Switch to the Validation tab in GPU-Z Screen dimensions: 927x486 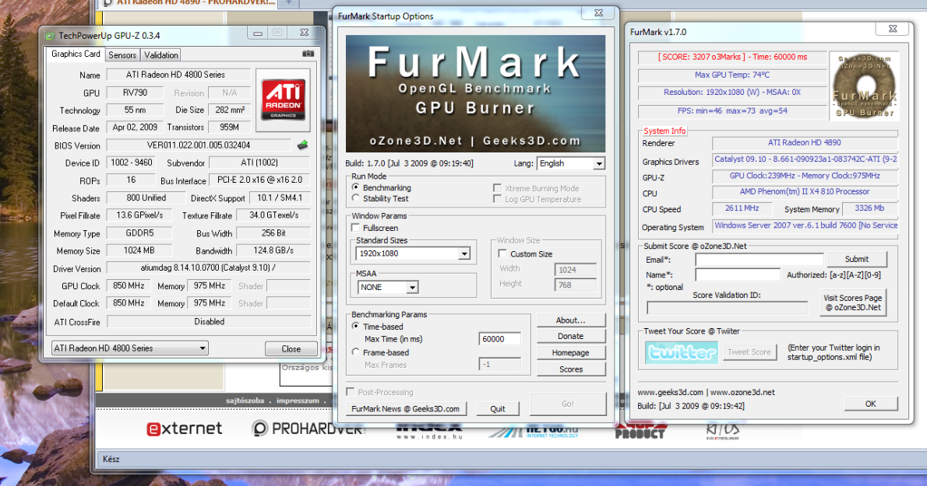point(160,55)
